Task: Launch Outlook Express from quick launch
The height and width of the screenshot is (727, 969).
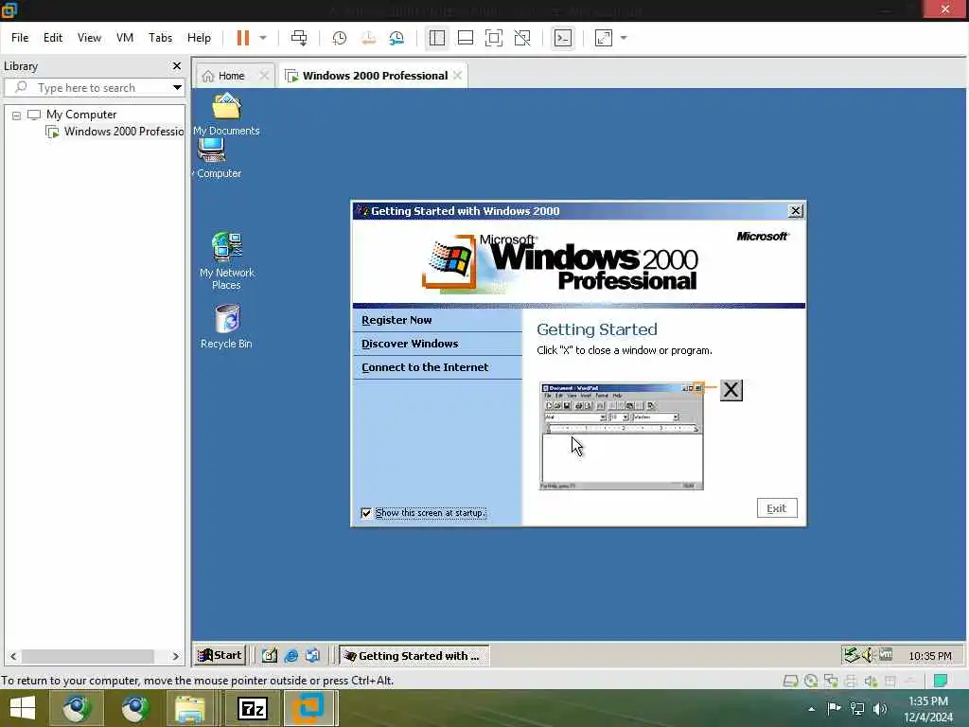Action: [x=312, y=655]
